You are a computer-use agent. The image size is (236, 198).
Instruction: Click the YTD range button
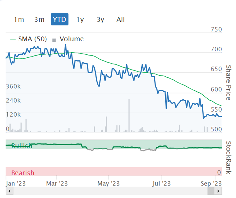60,19
